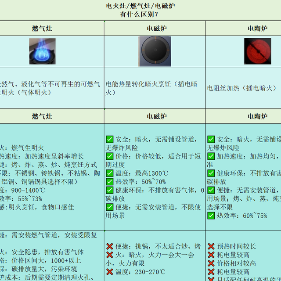This screenshot has height=281, width=281.
Task: Select the text 价格相对较高
Action: tap(236, 263)
